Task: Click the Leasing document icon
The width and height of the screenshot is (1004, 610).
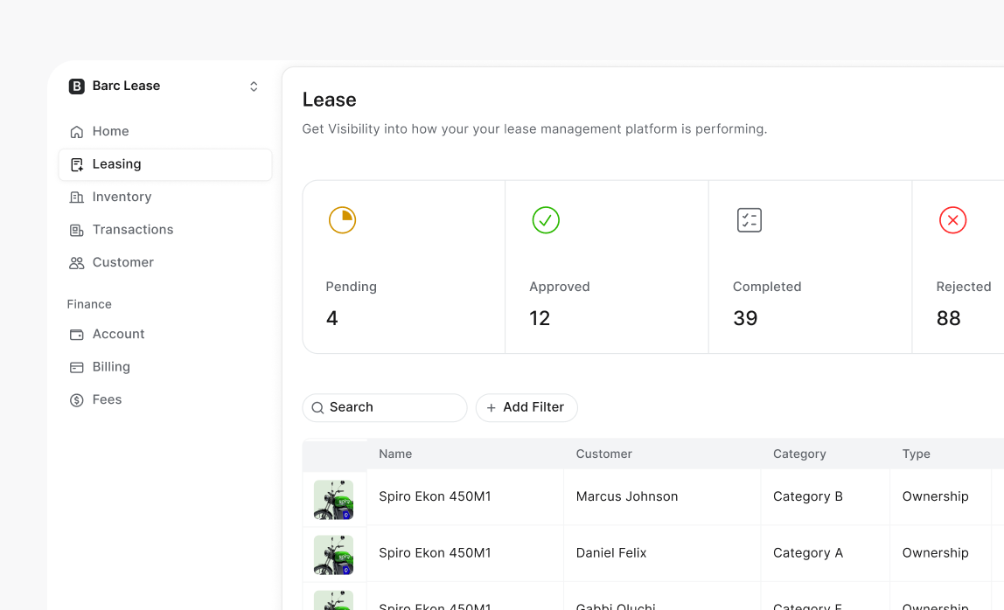Action: tap(77, 164)
